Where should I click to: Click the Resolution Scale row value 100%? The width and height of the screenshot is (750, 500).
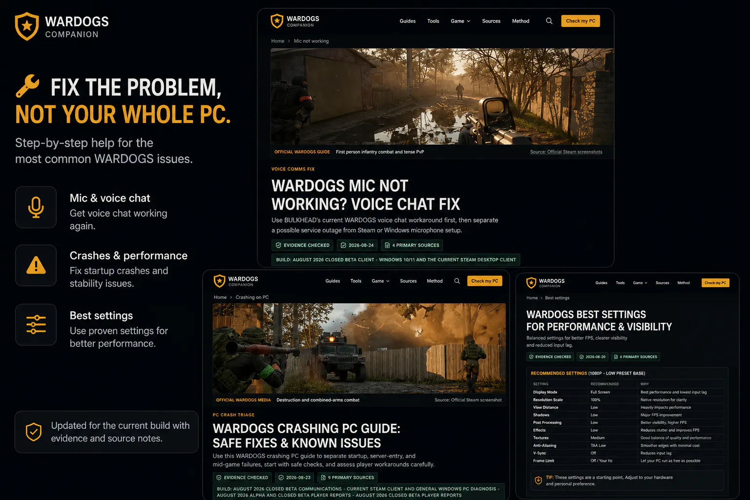point(596,400)
